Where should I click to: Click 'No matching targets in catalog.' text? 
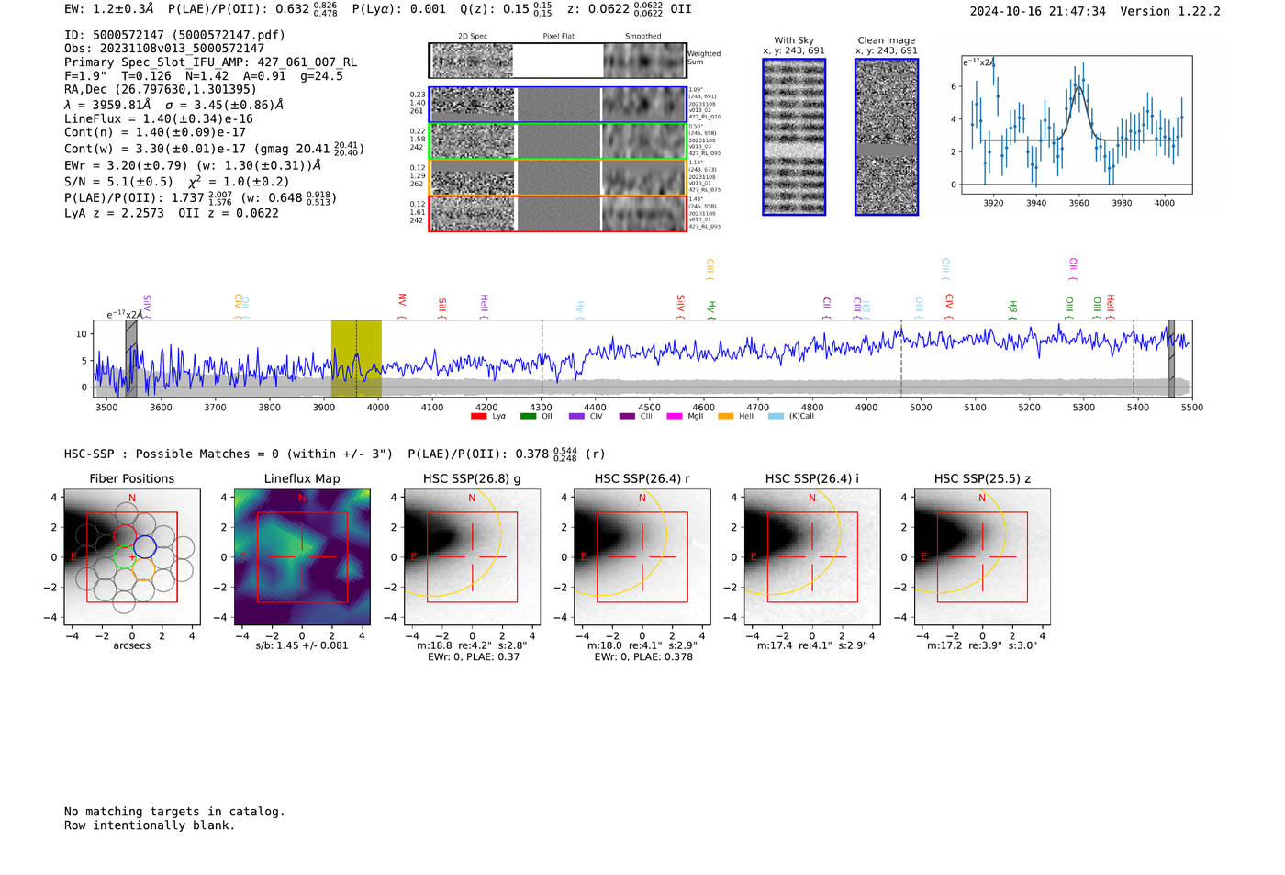tap(174, 812)
